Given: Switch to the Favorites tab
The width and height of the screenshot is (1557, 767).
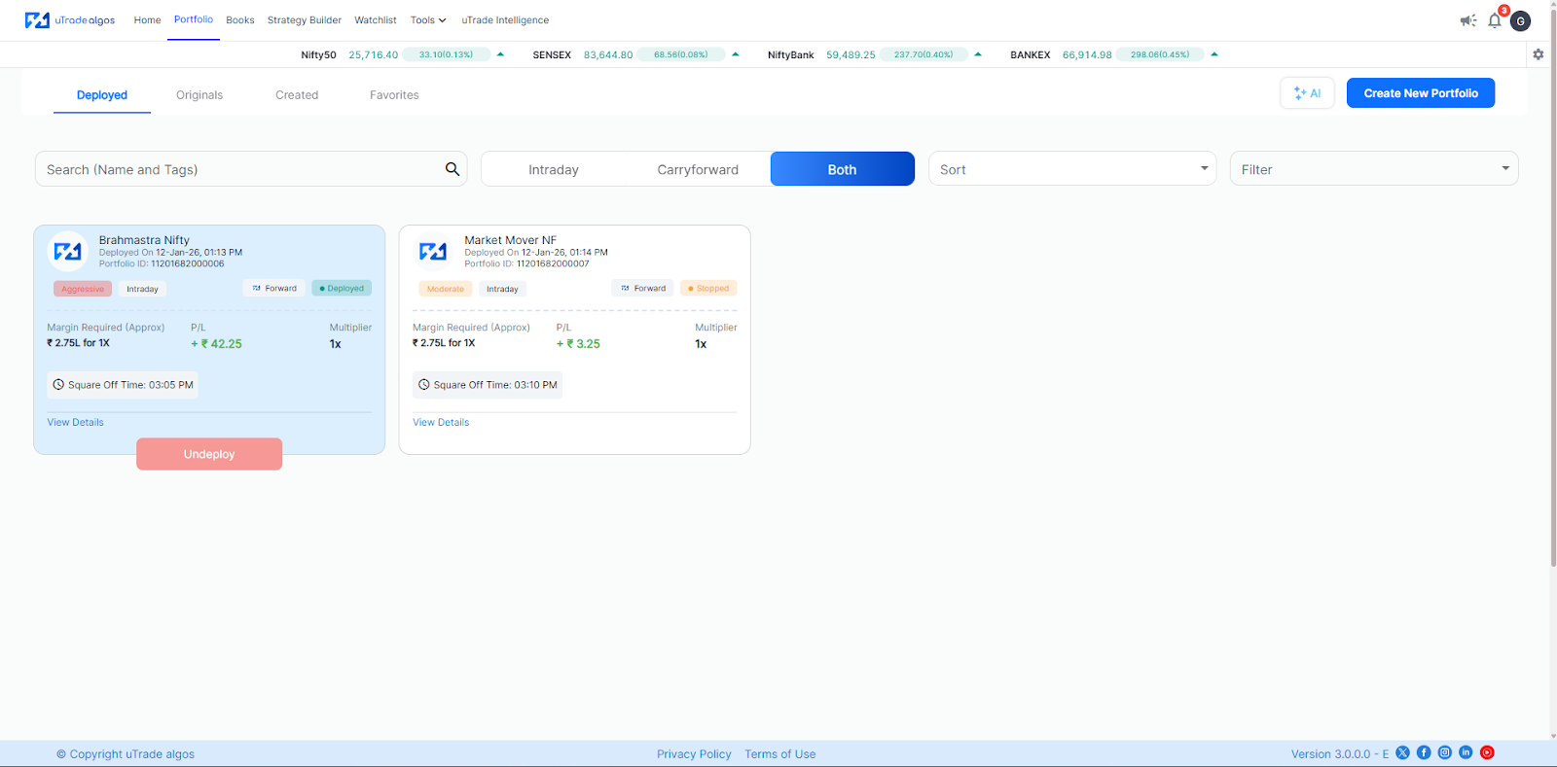Looking at the screenshot, I should 394,95.
